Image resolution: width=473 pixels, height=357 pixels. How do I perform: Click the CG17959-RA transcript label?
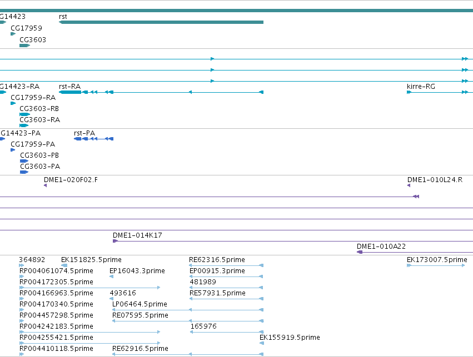pyautogui.click(x=33, y=98)
